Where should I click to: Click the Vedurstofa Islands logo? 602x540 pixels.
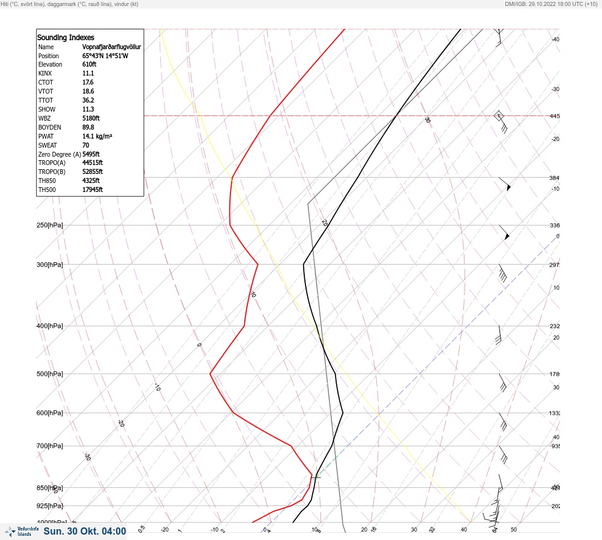click(x=22, y=531)
